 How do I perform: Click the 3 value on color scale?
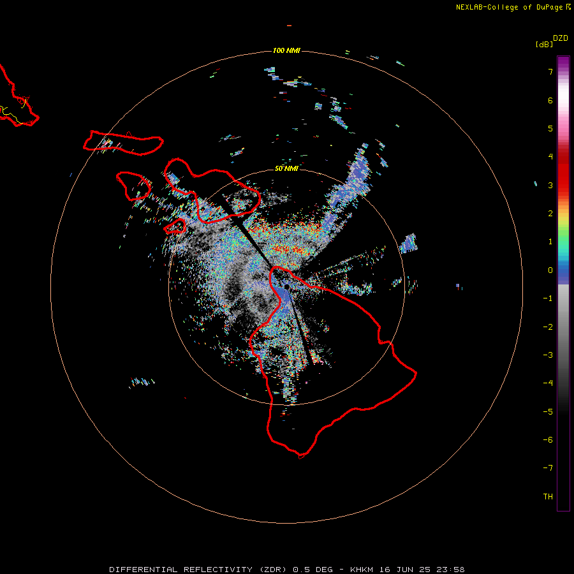coord(550,185)
